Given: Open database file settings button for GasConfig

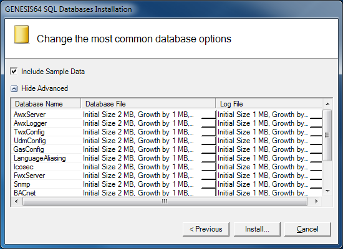Looking at the screenshot, I should [x=208, y=149].
